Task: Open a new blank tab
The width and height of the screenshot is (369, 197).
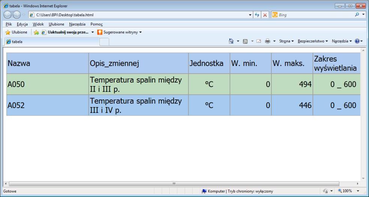Action: click(104, 42)
